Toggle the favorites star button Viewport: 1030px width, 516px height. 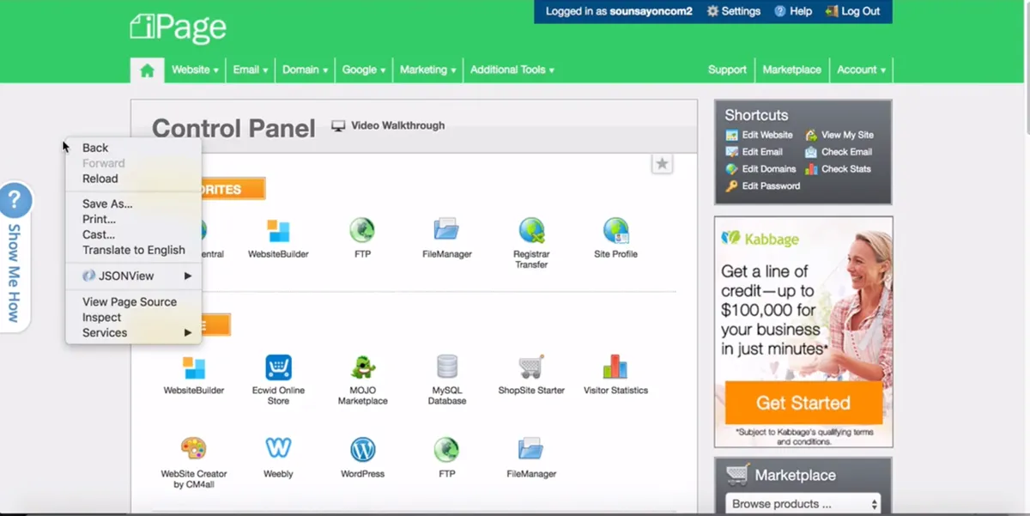click(x=662, y=163)
